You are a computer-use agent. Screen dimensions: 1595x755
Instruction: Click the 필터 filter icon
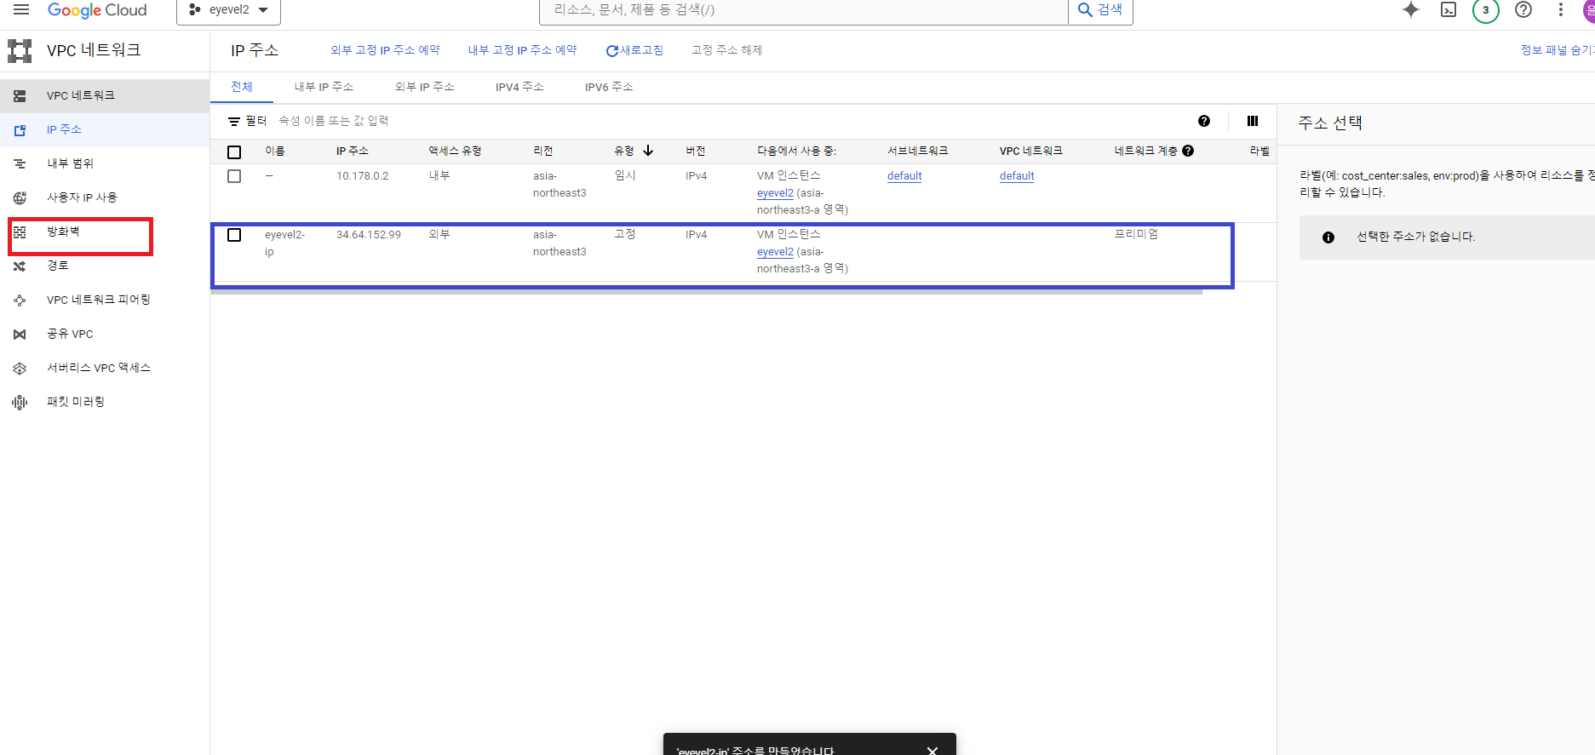[x=234, y=122]
